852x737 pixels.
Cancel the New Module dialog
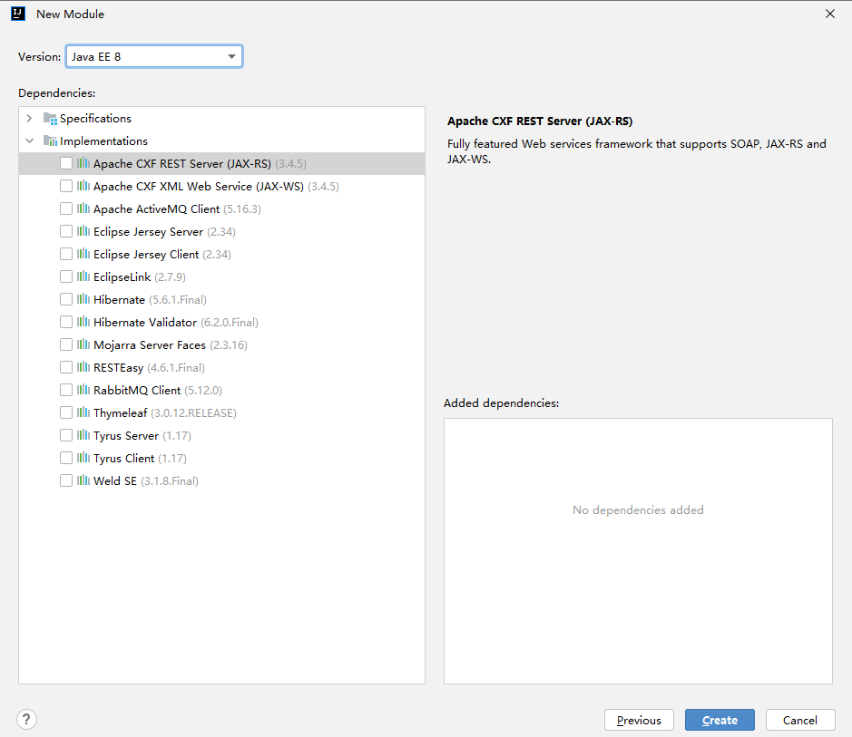800,720
